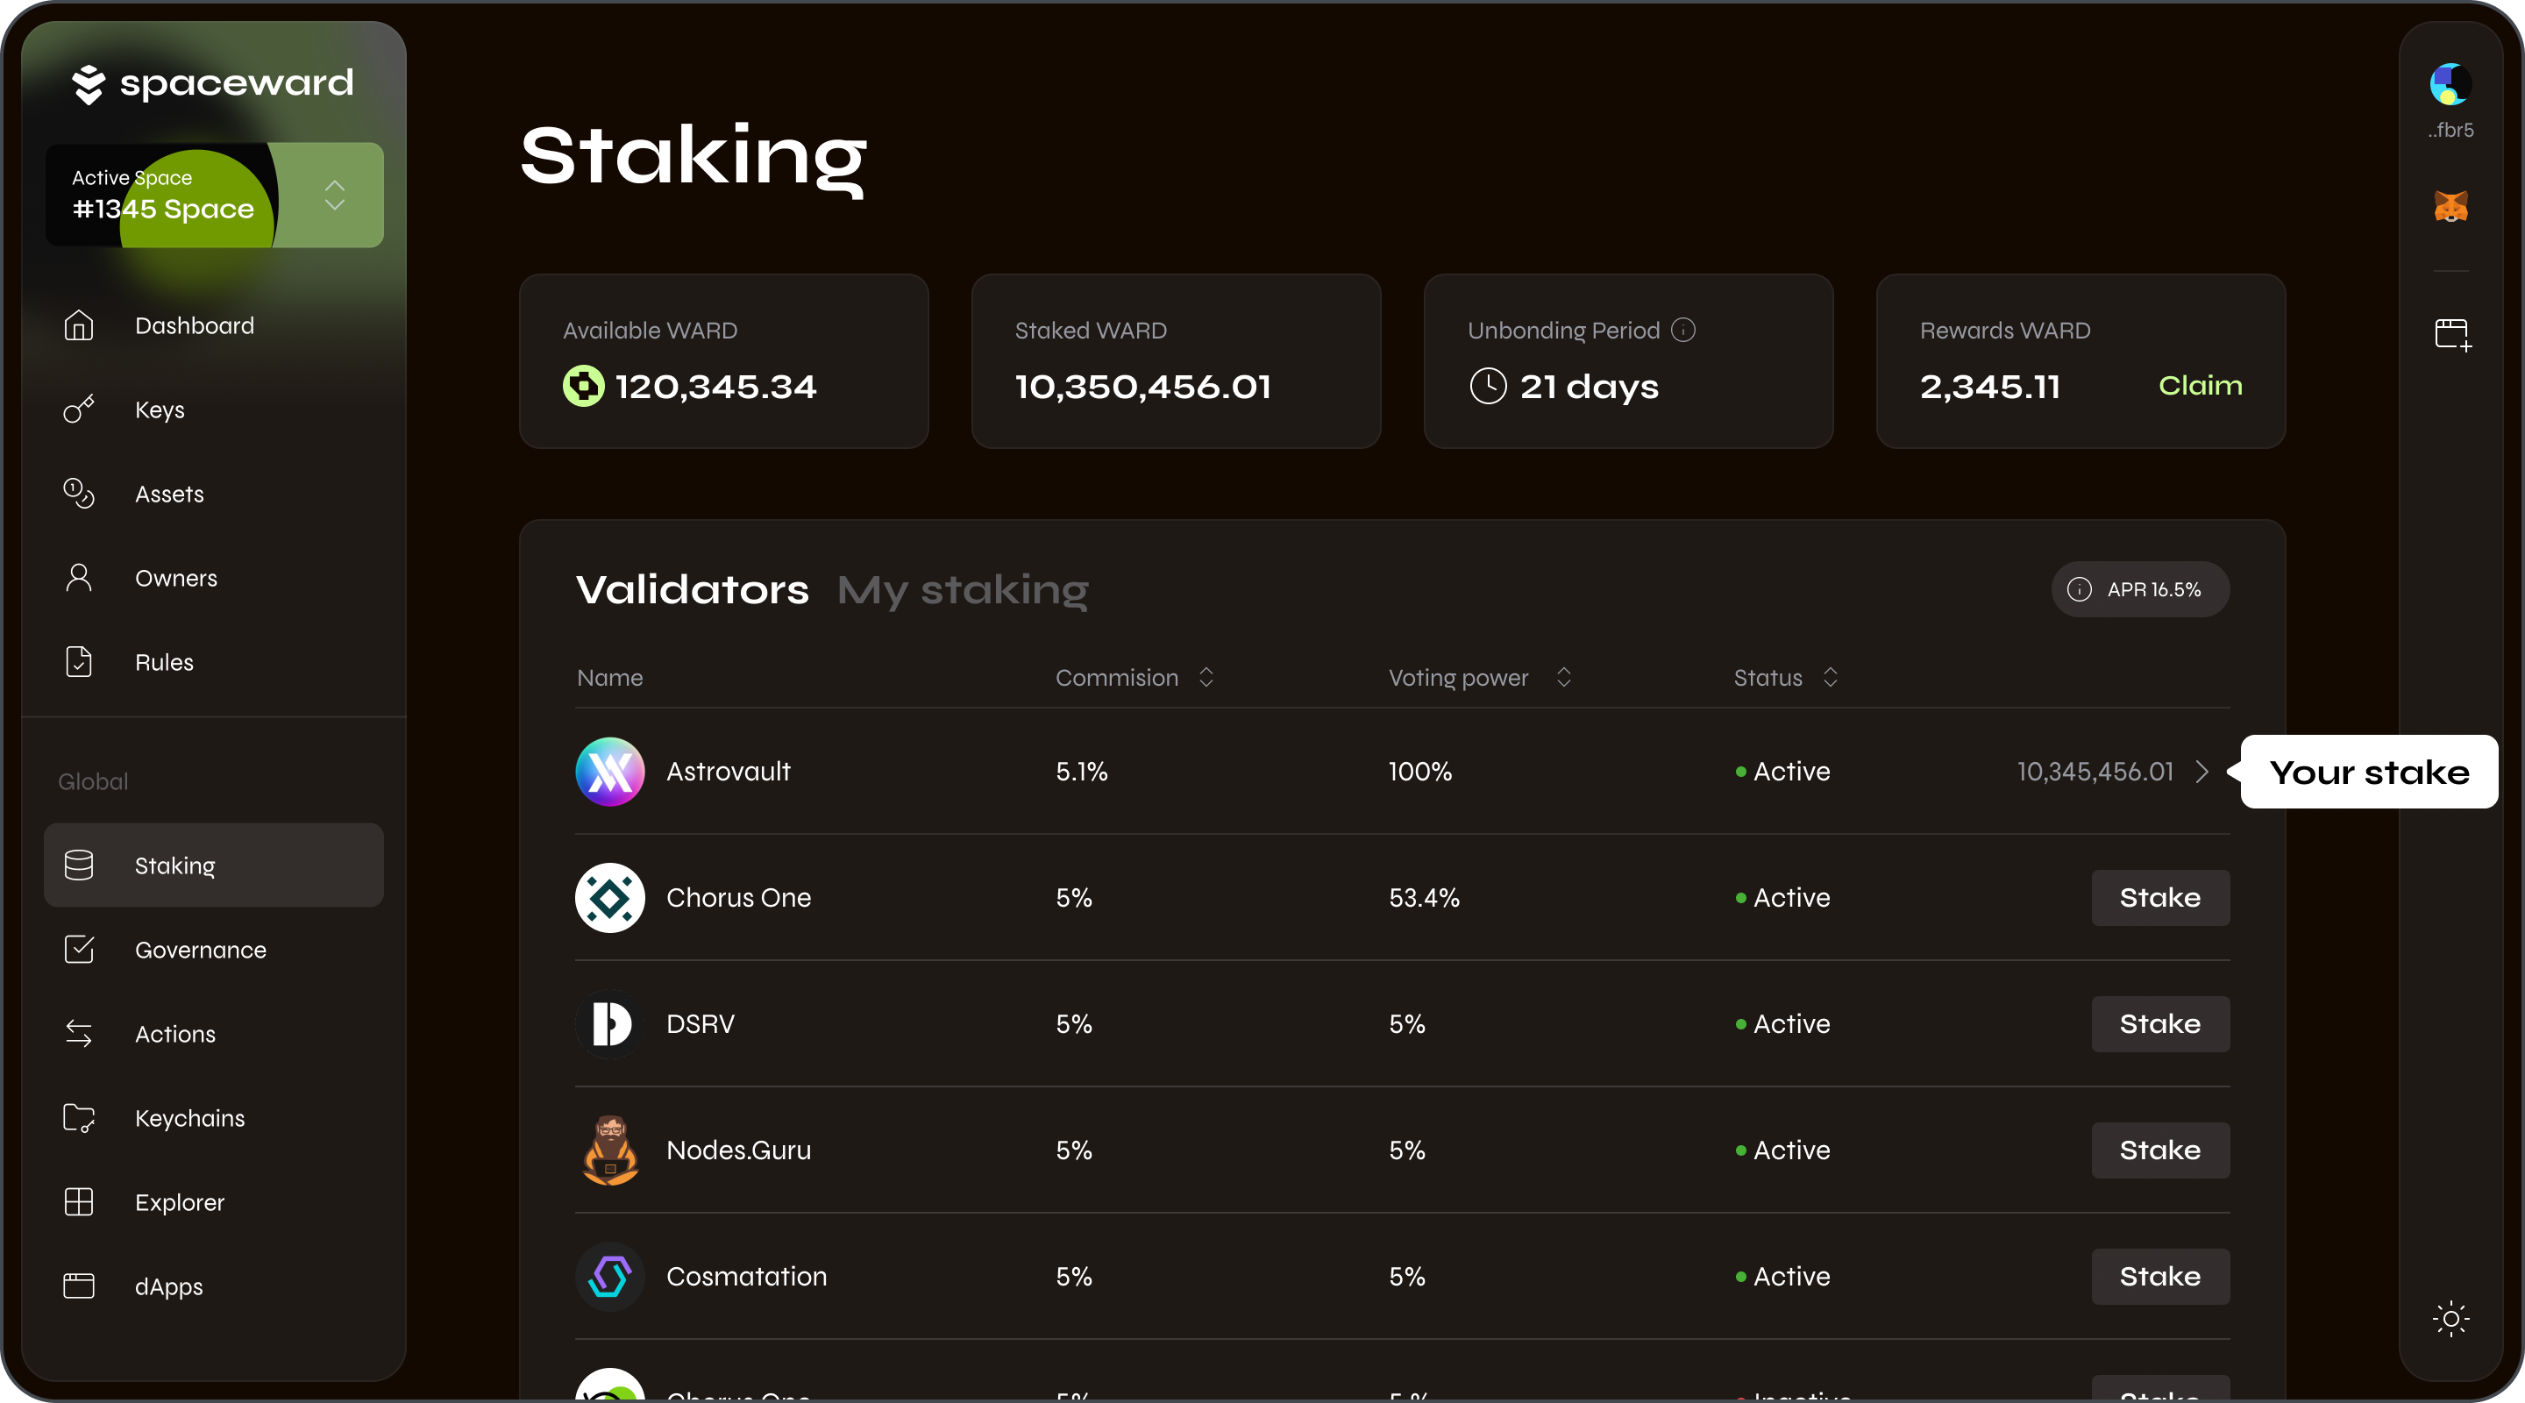Viewport: 2525px width, 1403px height.
Task: Click the Actions arrows icon
Action: click(x=78, y=1033)
